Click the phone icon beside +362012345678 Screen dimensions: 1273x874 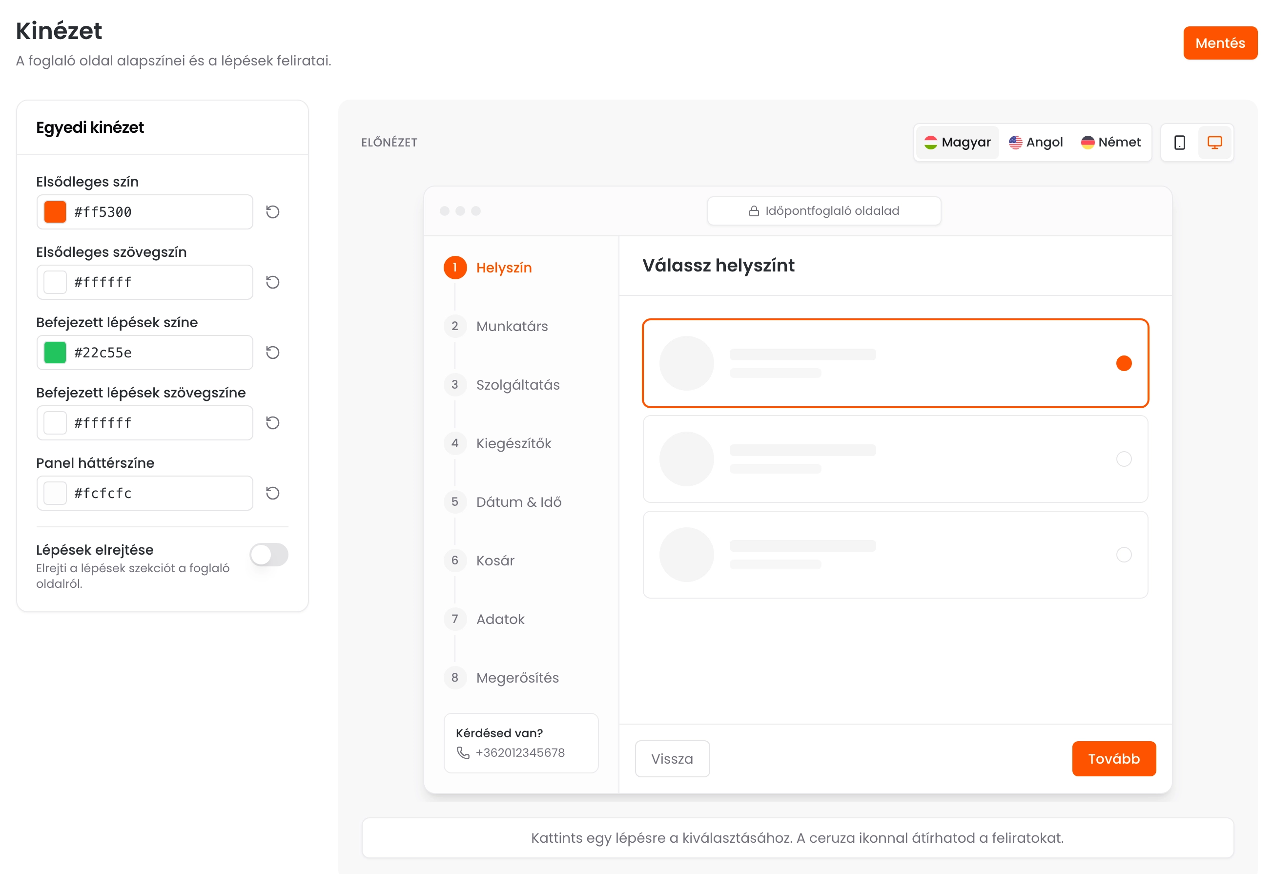coord(463,753)
